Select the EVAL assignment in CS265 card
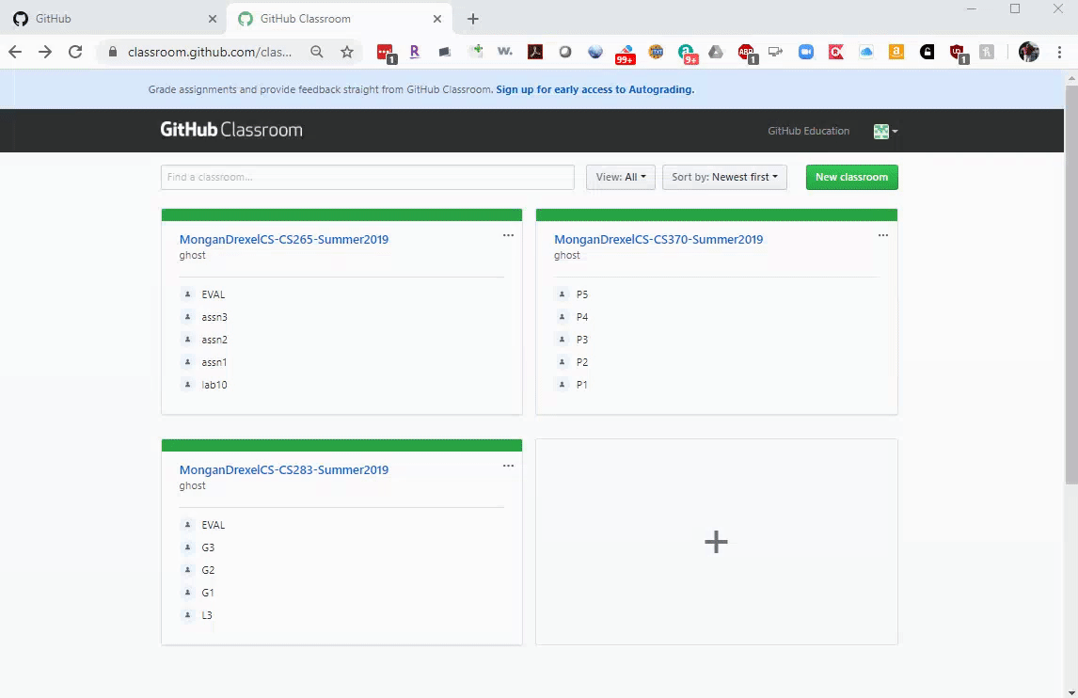The image size is (1078, 698). click(x=214, y=294)
